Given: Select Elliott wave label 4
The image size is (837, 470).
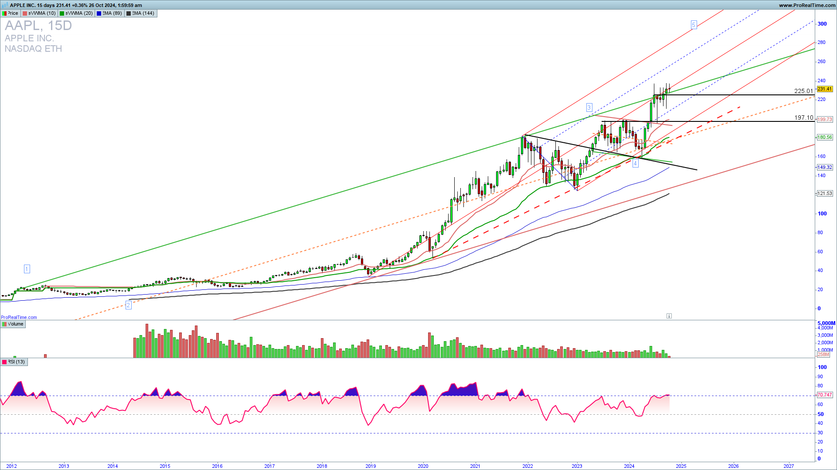Looking at the screenshot, I should [x=636, y=163].
